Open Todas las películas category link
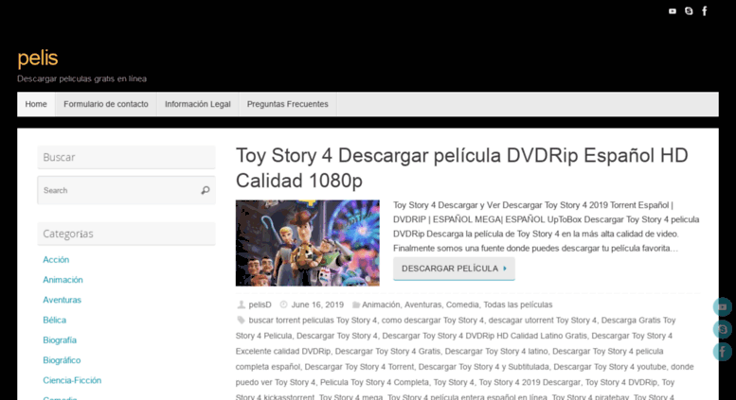The height and width of the screenshot is (400, 736). [518, 304]
